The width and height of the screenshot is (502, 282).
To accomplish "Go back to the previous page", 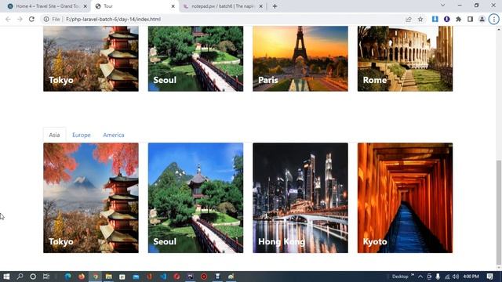I will 8,19.
